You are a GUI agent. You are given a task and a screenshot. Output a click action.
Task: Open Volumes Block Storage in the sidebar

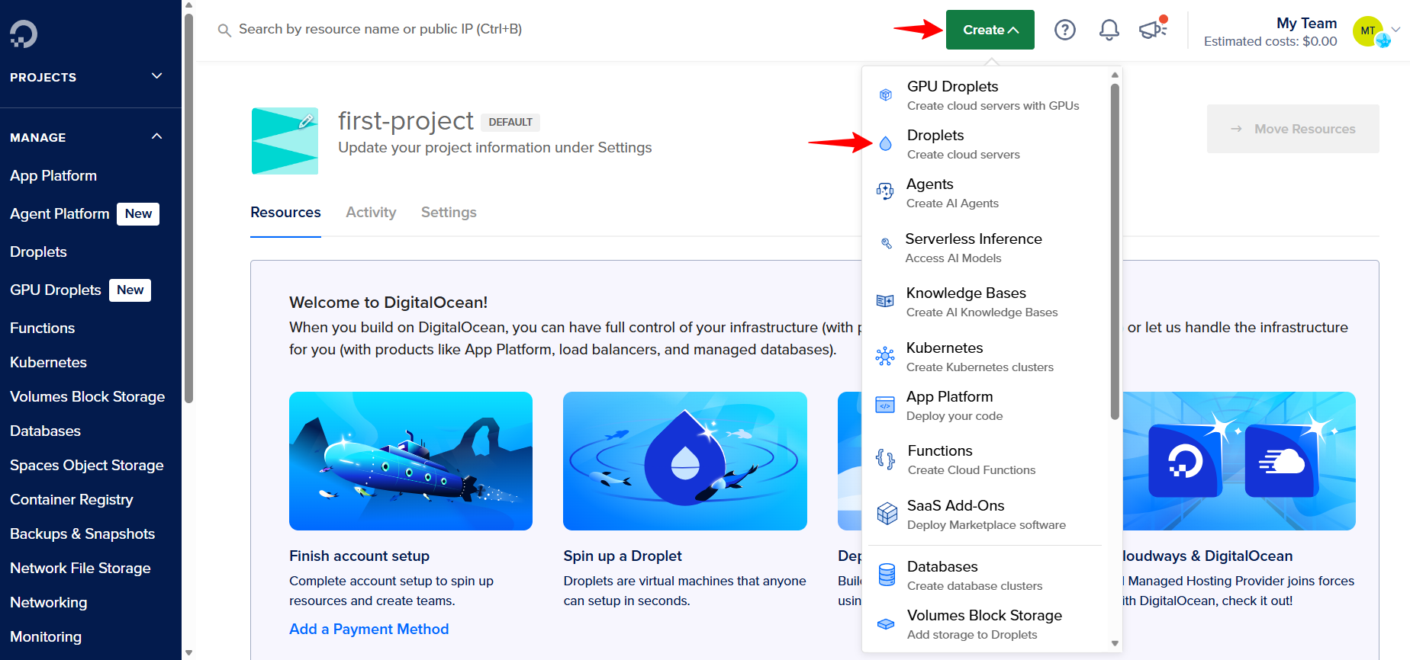point(87,396)
